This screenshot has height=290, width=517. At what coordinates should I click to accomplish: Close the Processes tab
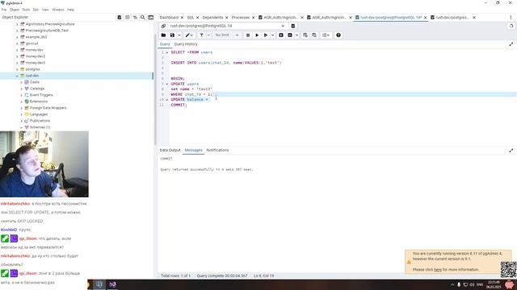coord(254,18)
